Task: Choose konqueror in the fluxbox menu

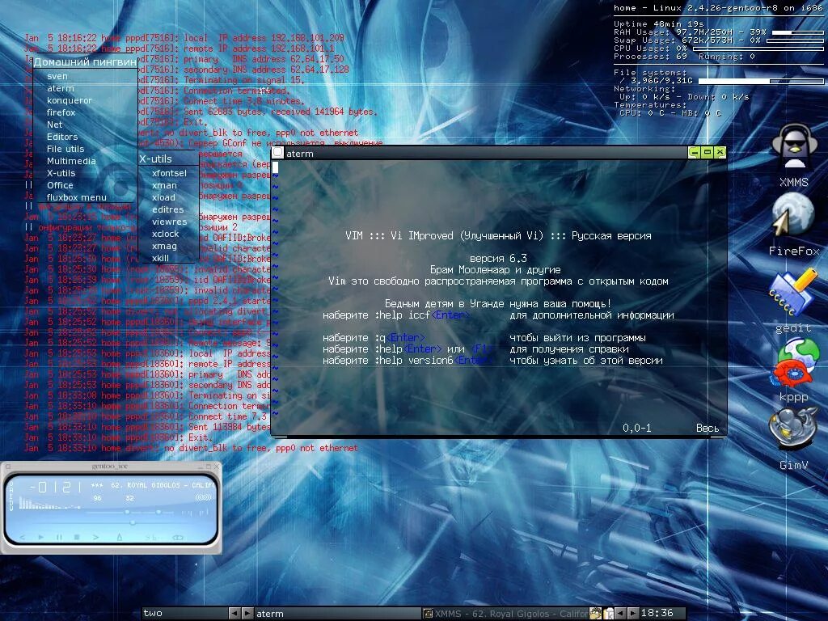Action: pyautogui.click(x=85, y=100)
